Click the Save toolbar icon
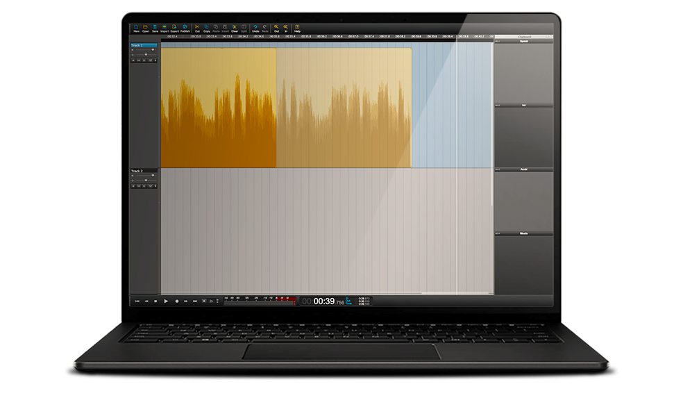Screen dimensions: 683x400 (x=155, y=28)
